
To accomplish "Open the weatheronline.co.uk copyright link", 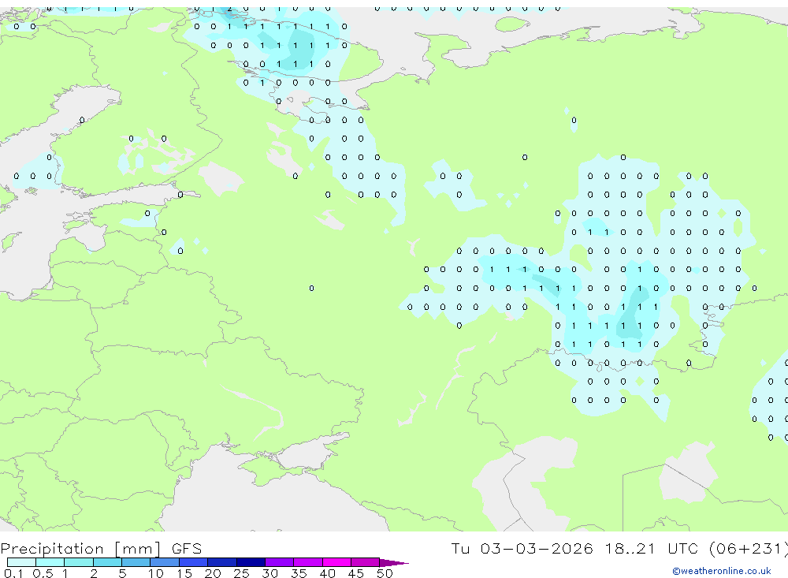I will 722,571.
